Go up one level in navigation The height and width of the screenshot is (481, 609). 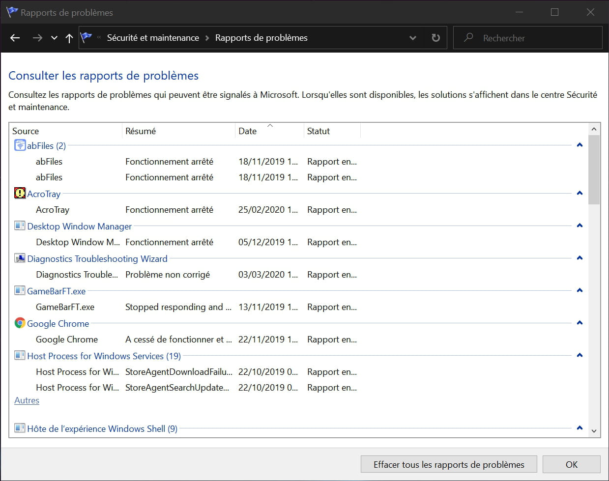click(69, 37)
